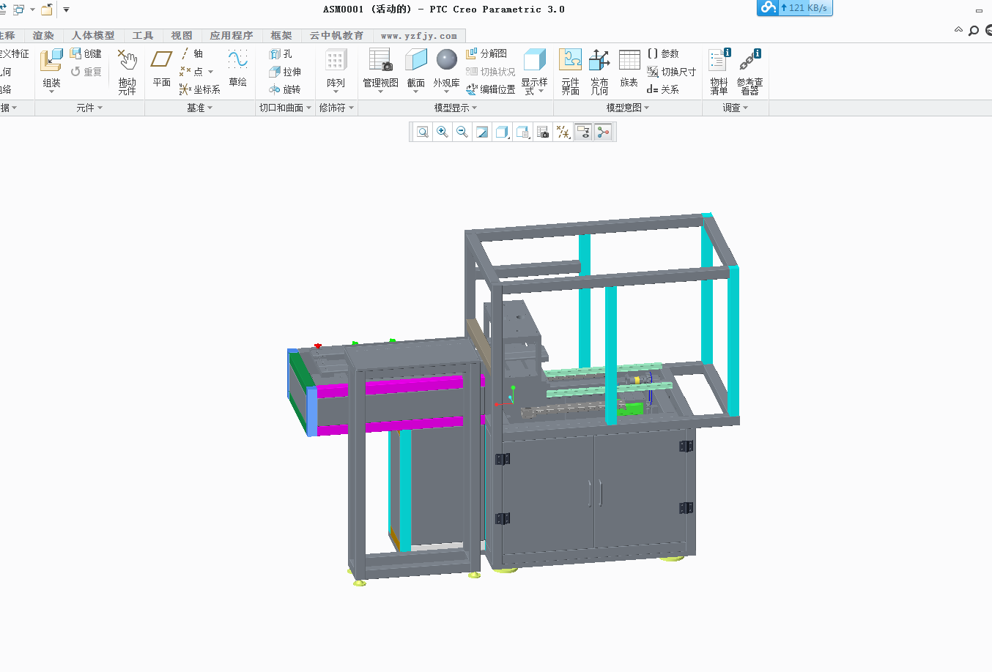The image size is (992, 672).
Task: Toggle spin center display in graphics toolbar
Action: click(x=603, y=132)
